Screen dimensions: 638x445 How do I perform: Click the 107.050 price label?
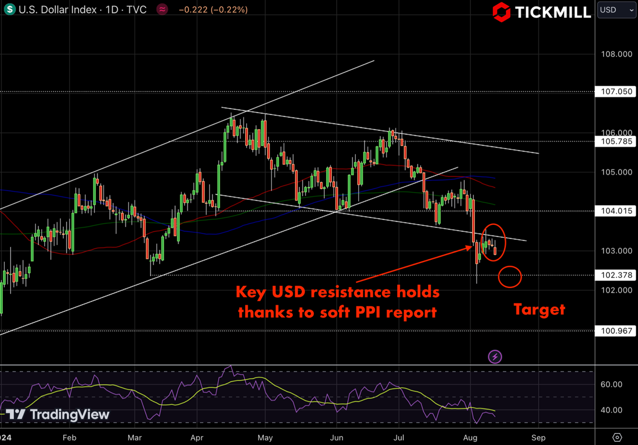point(616,92)
